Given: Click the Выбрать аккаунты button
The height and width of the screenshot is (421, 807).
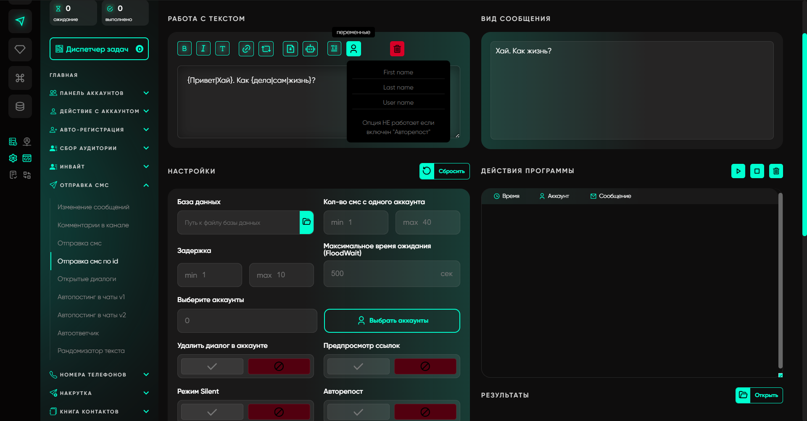Looking at the screenshot, I should click(392, 321).
